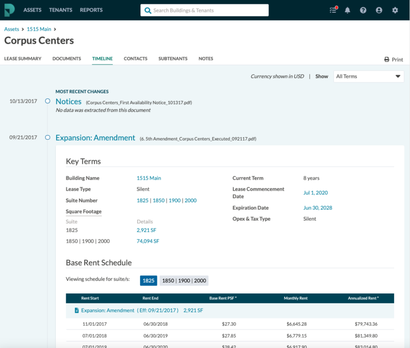Click the Corpus Centers First Availability Notice filename
410x348 pixels.
click(139, 103)
